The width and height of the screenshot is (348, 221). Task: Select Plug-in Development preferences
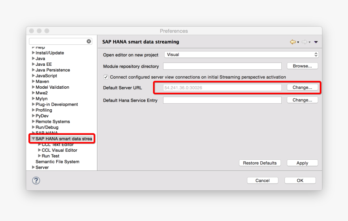57,104
